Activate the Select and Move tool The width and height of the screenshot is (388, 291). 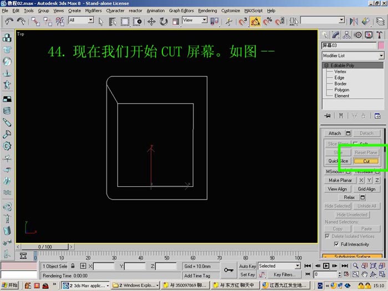click(x=151, y=22)
